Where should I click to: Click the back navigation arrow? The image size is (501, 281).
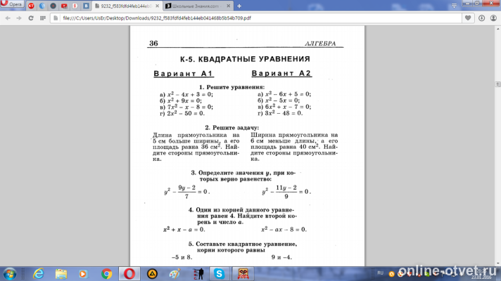click(x=8, y=18)
